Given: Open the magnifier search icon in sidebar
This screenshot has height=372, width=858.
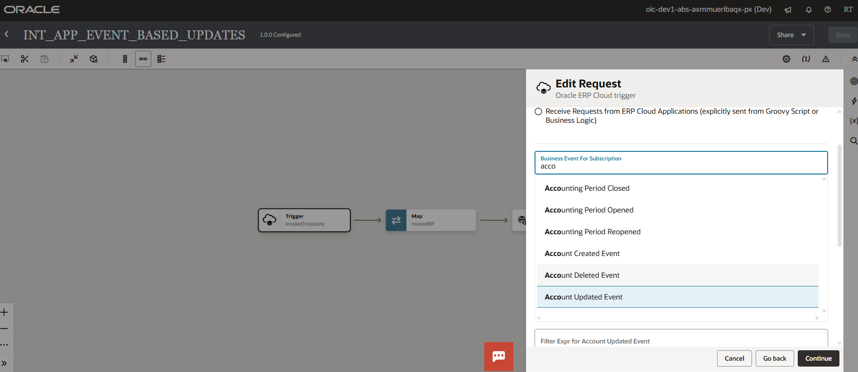Looking at the screenshot, I should [854, 140].
